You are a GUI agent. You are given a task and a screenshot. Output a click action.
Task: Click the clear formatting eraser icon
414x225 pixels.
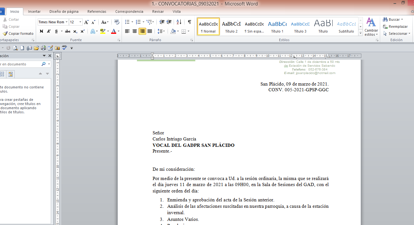coord(117,22)
